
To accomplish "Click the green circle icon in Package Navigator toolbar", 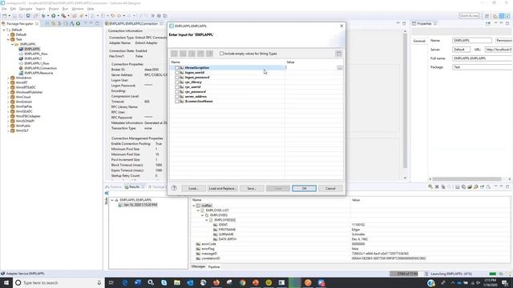I will (x=78, y=23).
